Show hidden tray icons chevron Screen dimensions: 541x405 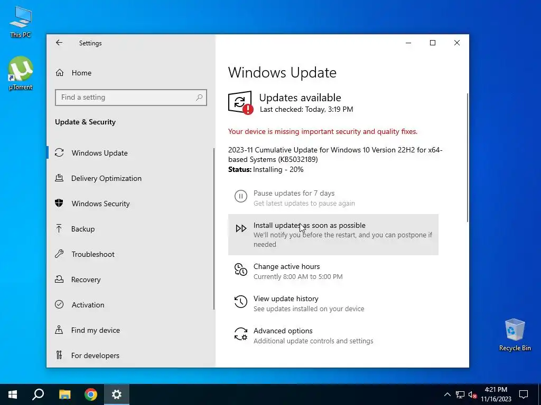point(447,394)
